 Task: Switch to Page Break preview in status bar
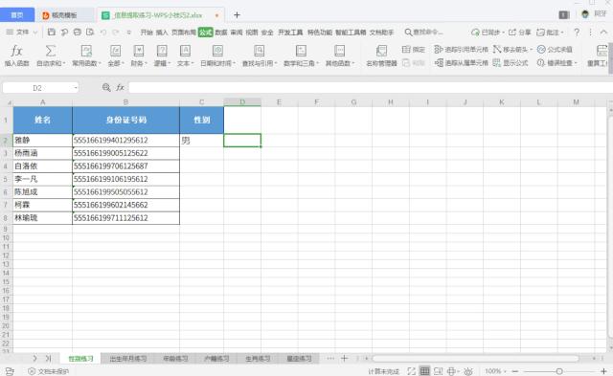click(x=439, y=371)
